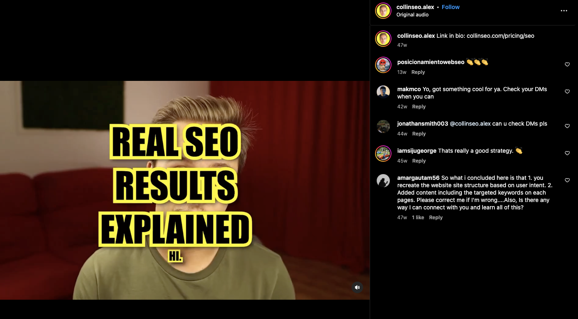Follow collinseo.alex
578x319 pixels.
450,7
